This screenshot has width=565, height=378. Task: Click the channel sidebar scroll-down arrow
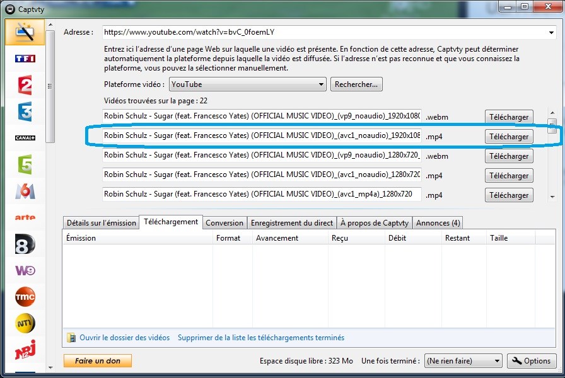click(50, 367)
